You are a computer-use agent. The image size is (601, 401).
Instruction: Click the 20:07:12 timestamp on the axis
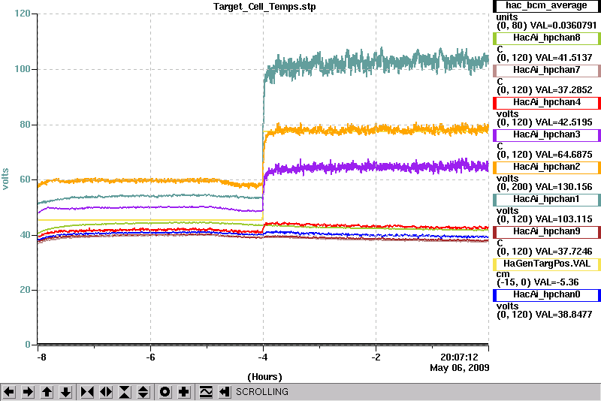pyautogui.click(x=459, y=357)
